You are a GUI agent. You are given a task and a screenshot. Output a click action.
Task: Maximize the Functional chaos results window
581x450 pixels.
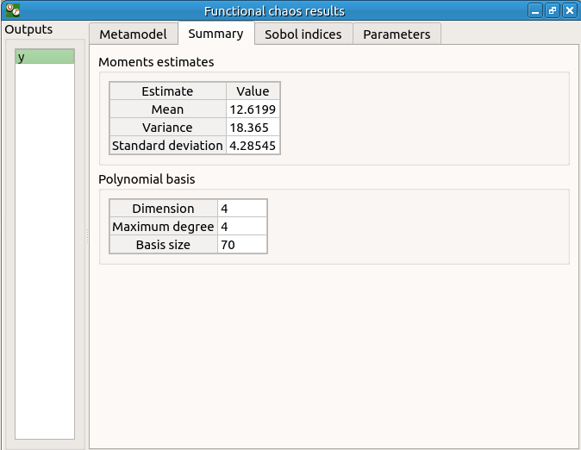(553, 11)
